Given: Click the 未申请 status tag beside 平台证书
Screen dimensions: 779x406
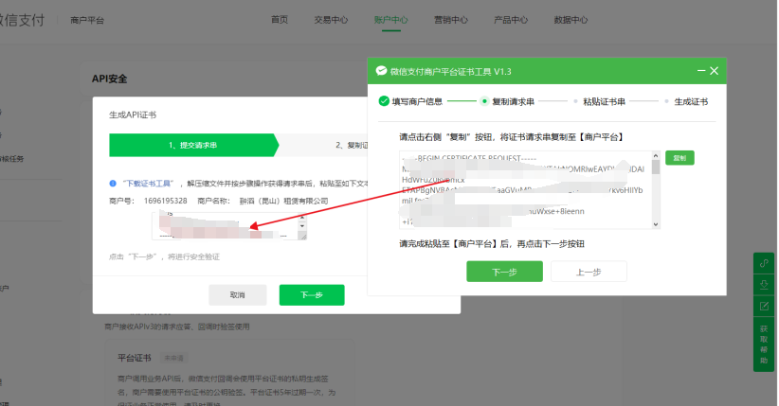Looking at the screenshot, I should pyautogui.click(x=173, y=358).
